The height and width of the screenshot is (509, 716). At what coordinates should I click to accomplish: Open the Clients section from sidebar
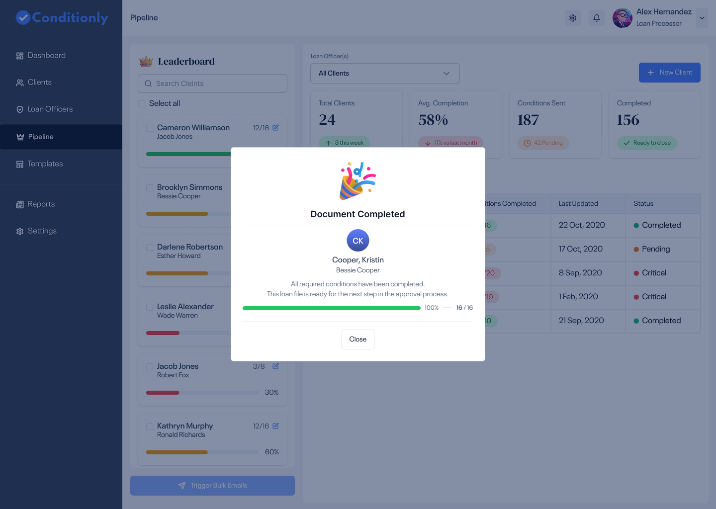20,82
